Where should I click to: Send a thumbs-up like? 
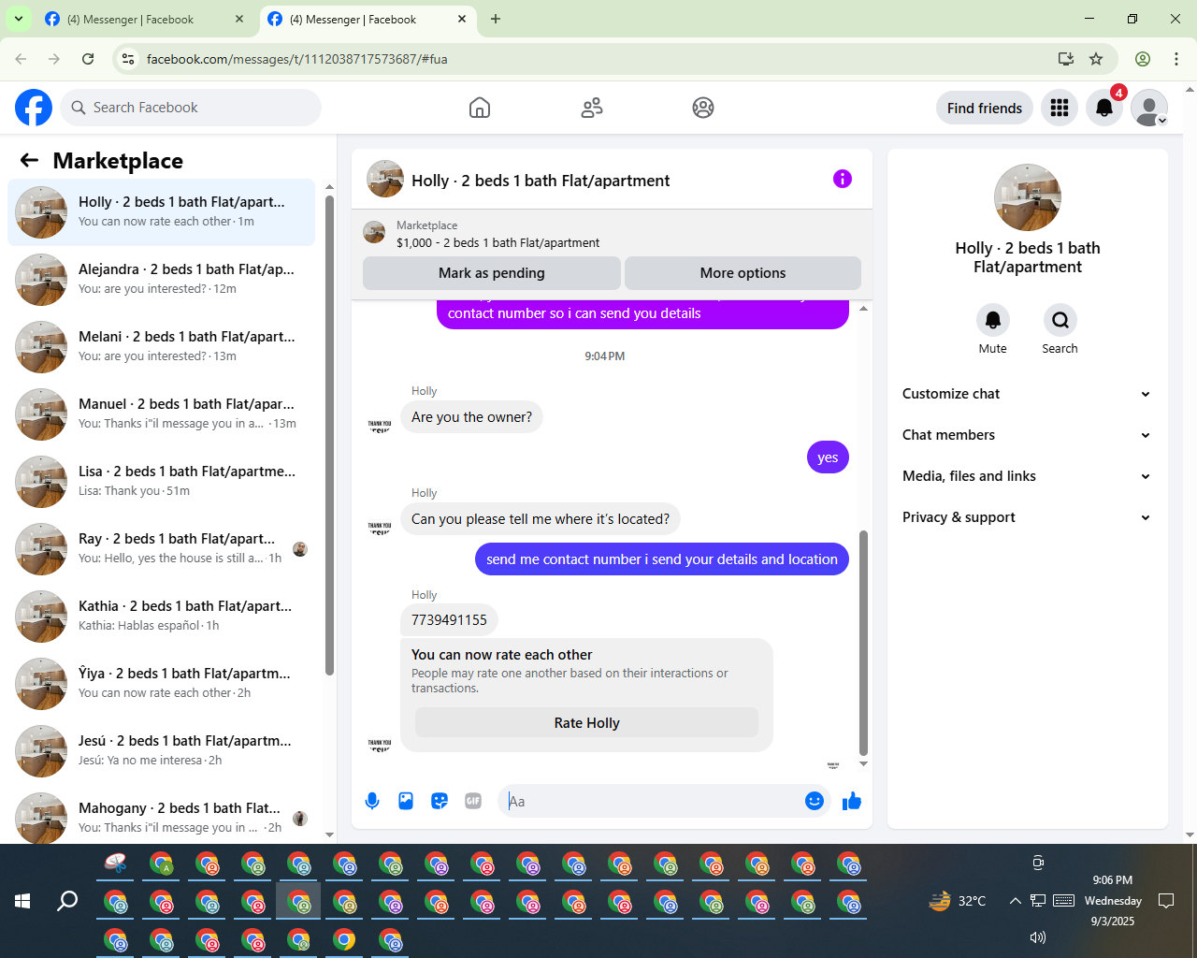click(852, 801)
